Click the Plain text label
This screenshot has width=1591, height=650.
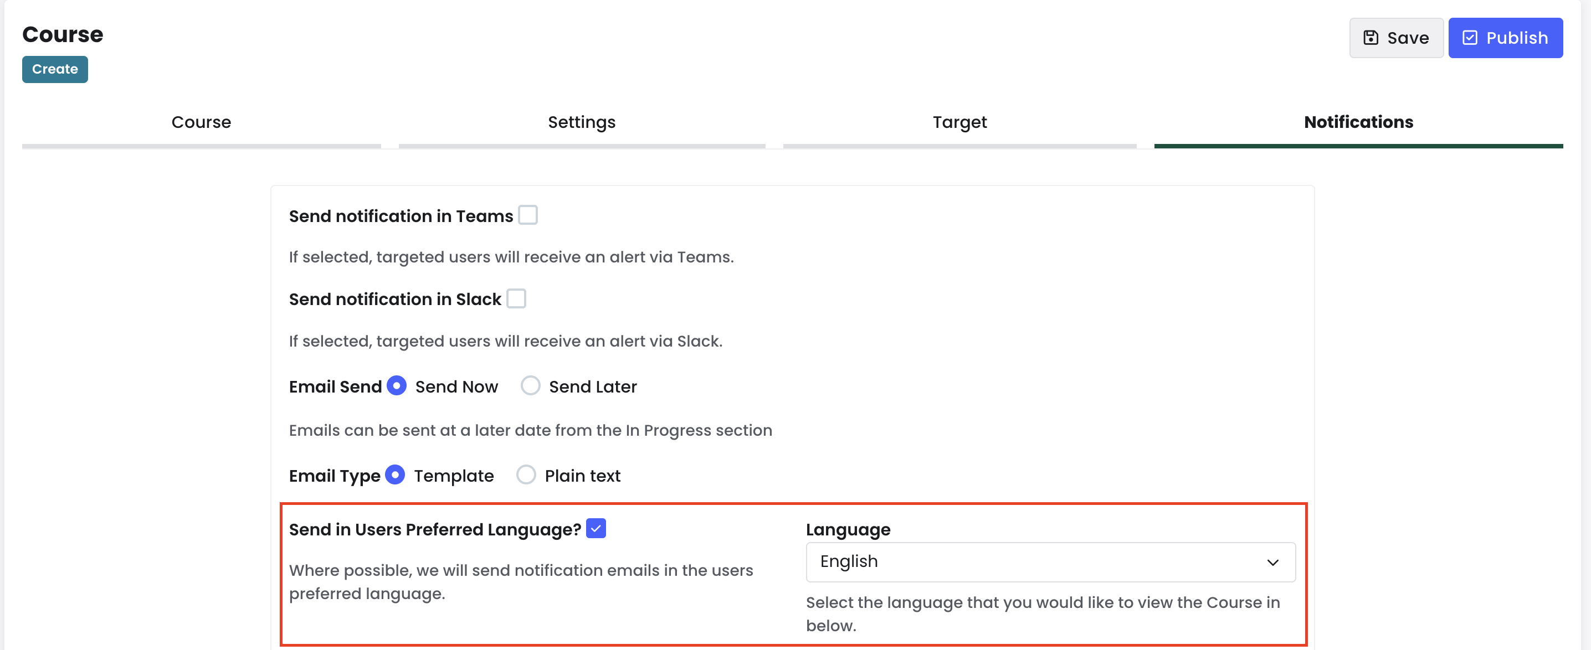582,476
